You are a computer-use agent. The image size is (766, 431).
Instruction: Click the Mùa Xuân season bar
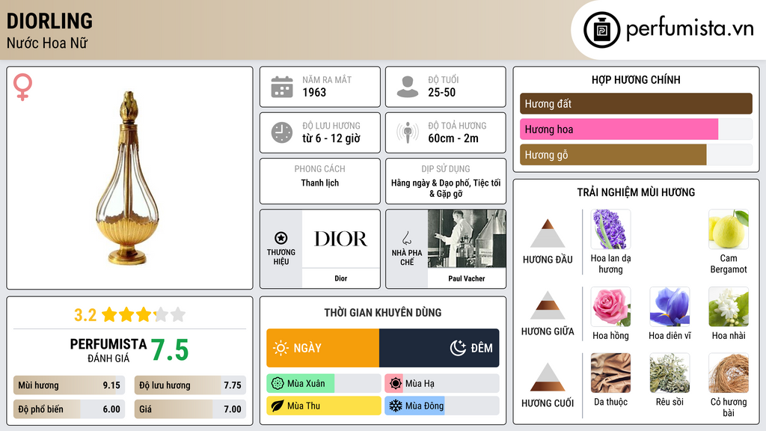coord(323,384)
